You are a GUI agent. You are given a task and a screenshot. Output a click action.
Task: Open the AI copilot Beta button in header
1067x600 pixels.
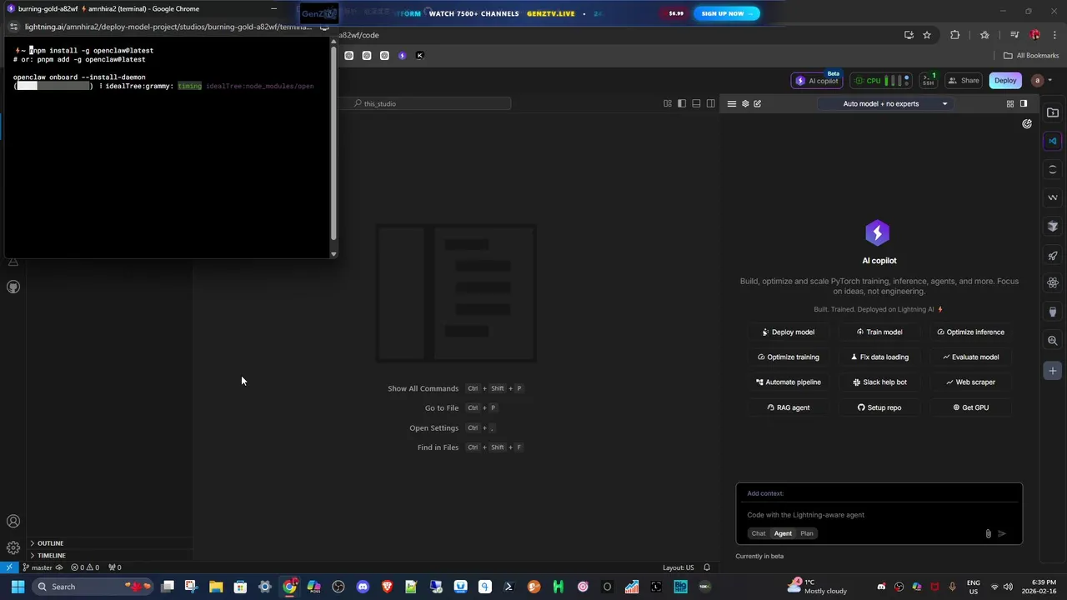(x=817, y=81)
